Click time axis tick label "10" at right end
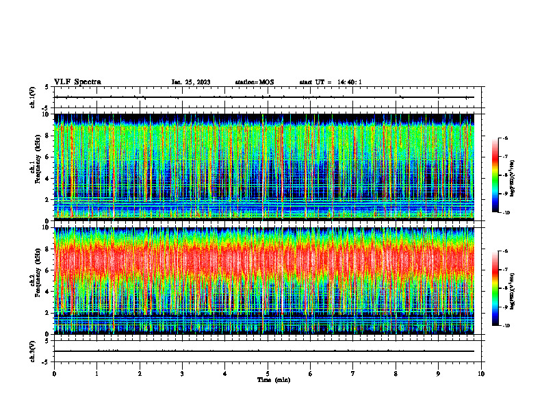The width and height of the screenshot is (542, 419). pyautogui.click(x=481, y=374)
